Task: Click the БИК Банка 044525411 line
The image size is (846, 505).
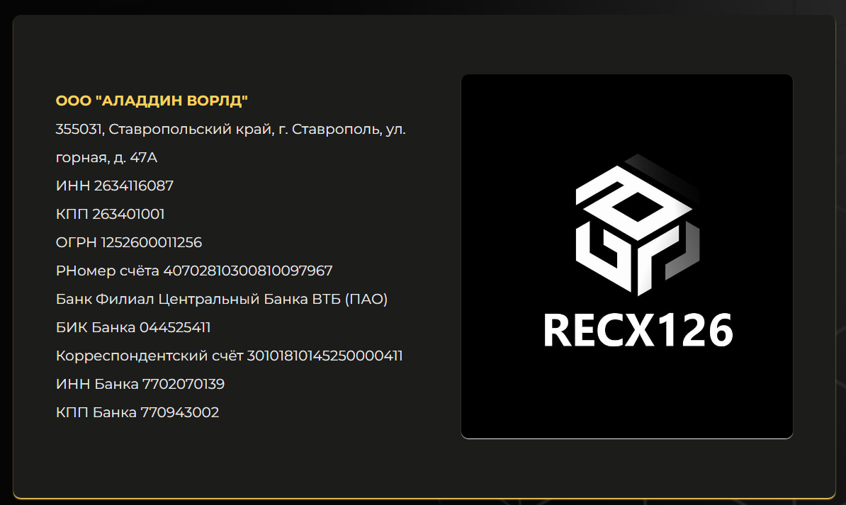Action: (x=133, y=327)
